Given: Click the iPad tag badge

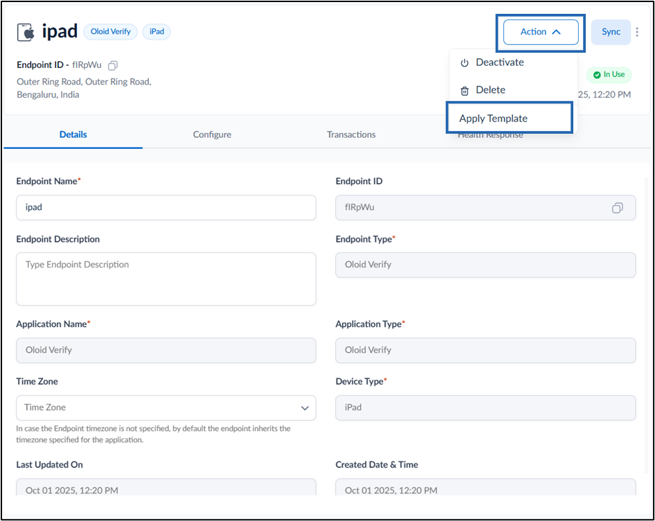Looking at the screenshot, I should [x=156, y=32].
